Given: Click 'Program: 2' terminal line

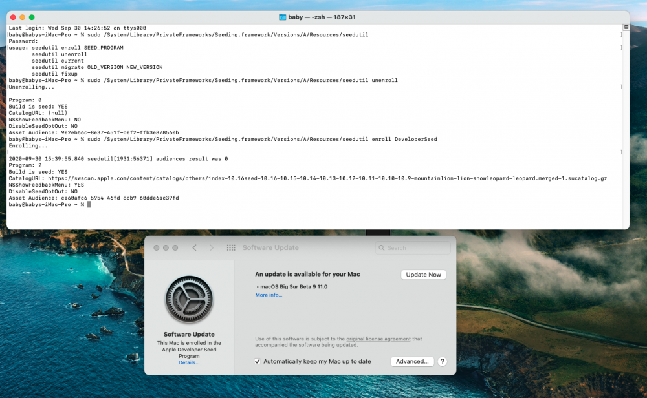Looking at the screenshot, I should click(25, 165).
